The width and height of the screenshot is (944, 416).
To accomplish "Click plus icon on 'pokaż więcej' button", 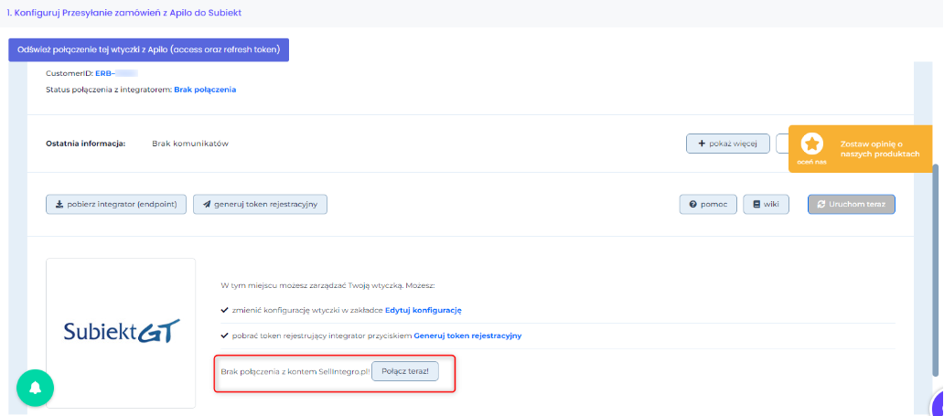I will (702, 144).
